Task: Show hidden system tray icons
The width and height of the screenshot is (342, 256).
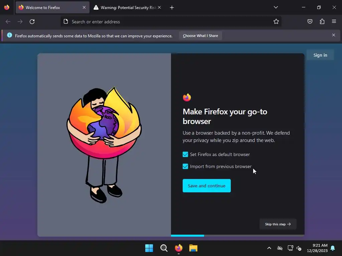Action: (x=269, y=248)
